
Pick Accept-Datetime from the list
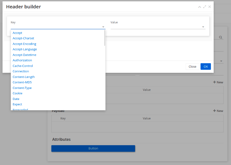coord(25,55)
